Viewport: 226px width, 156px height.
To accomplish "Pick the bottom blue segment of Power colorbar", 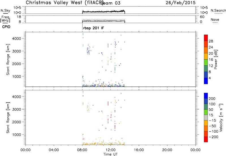I will (206, 81).
